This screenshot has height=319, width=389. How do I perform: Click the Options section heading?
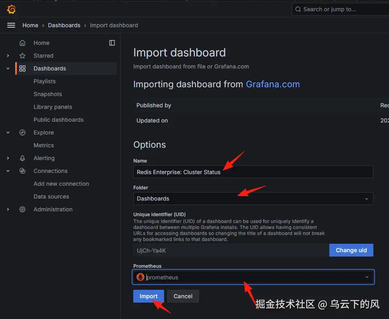[149, 144]
